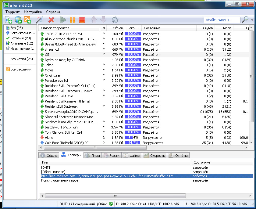The height and width of the screenshot is (209, 256).
Task: Open Preferences gear icon in toolbar
Action: [115, 20]
